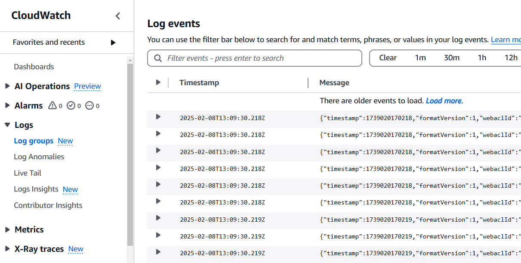Select the 12h time range
Image resolution: width=521 pixels, height=263 pixels.
511,58
